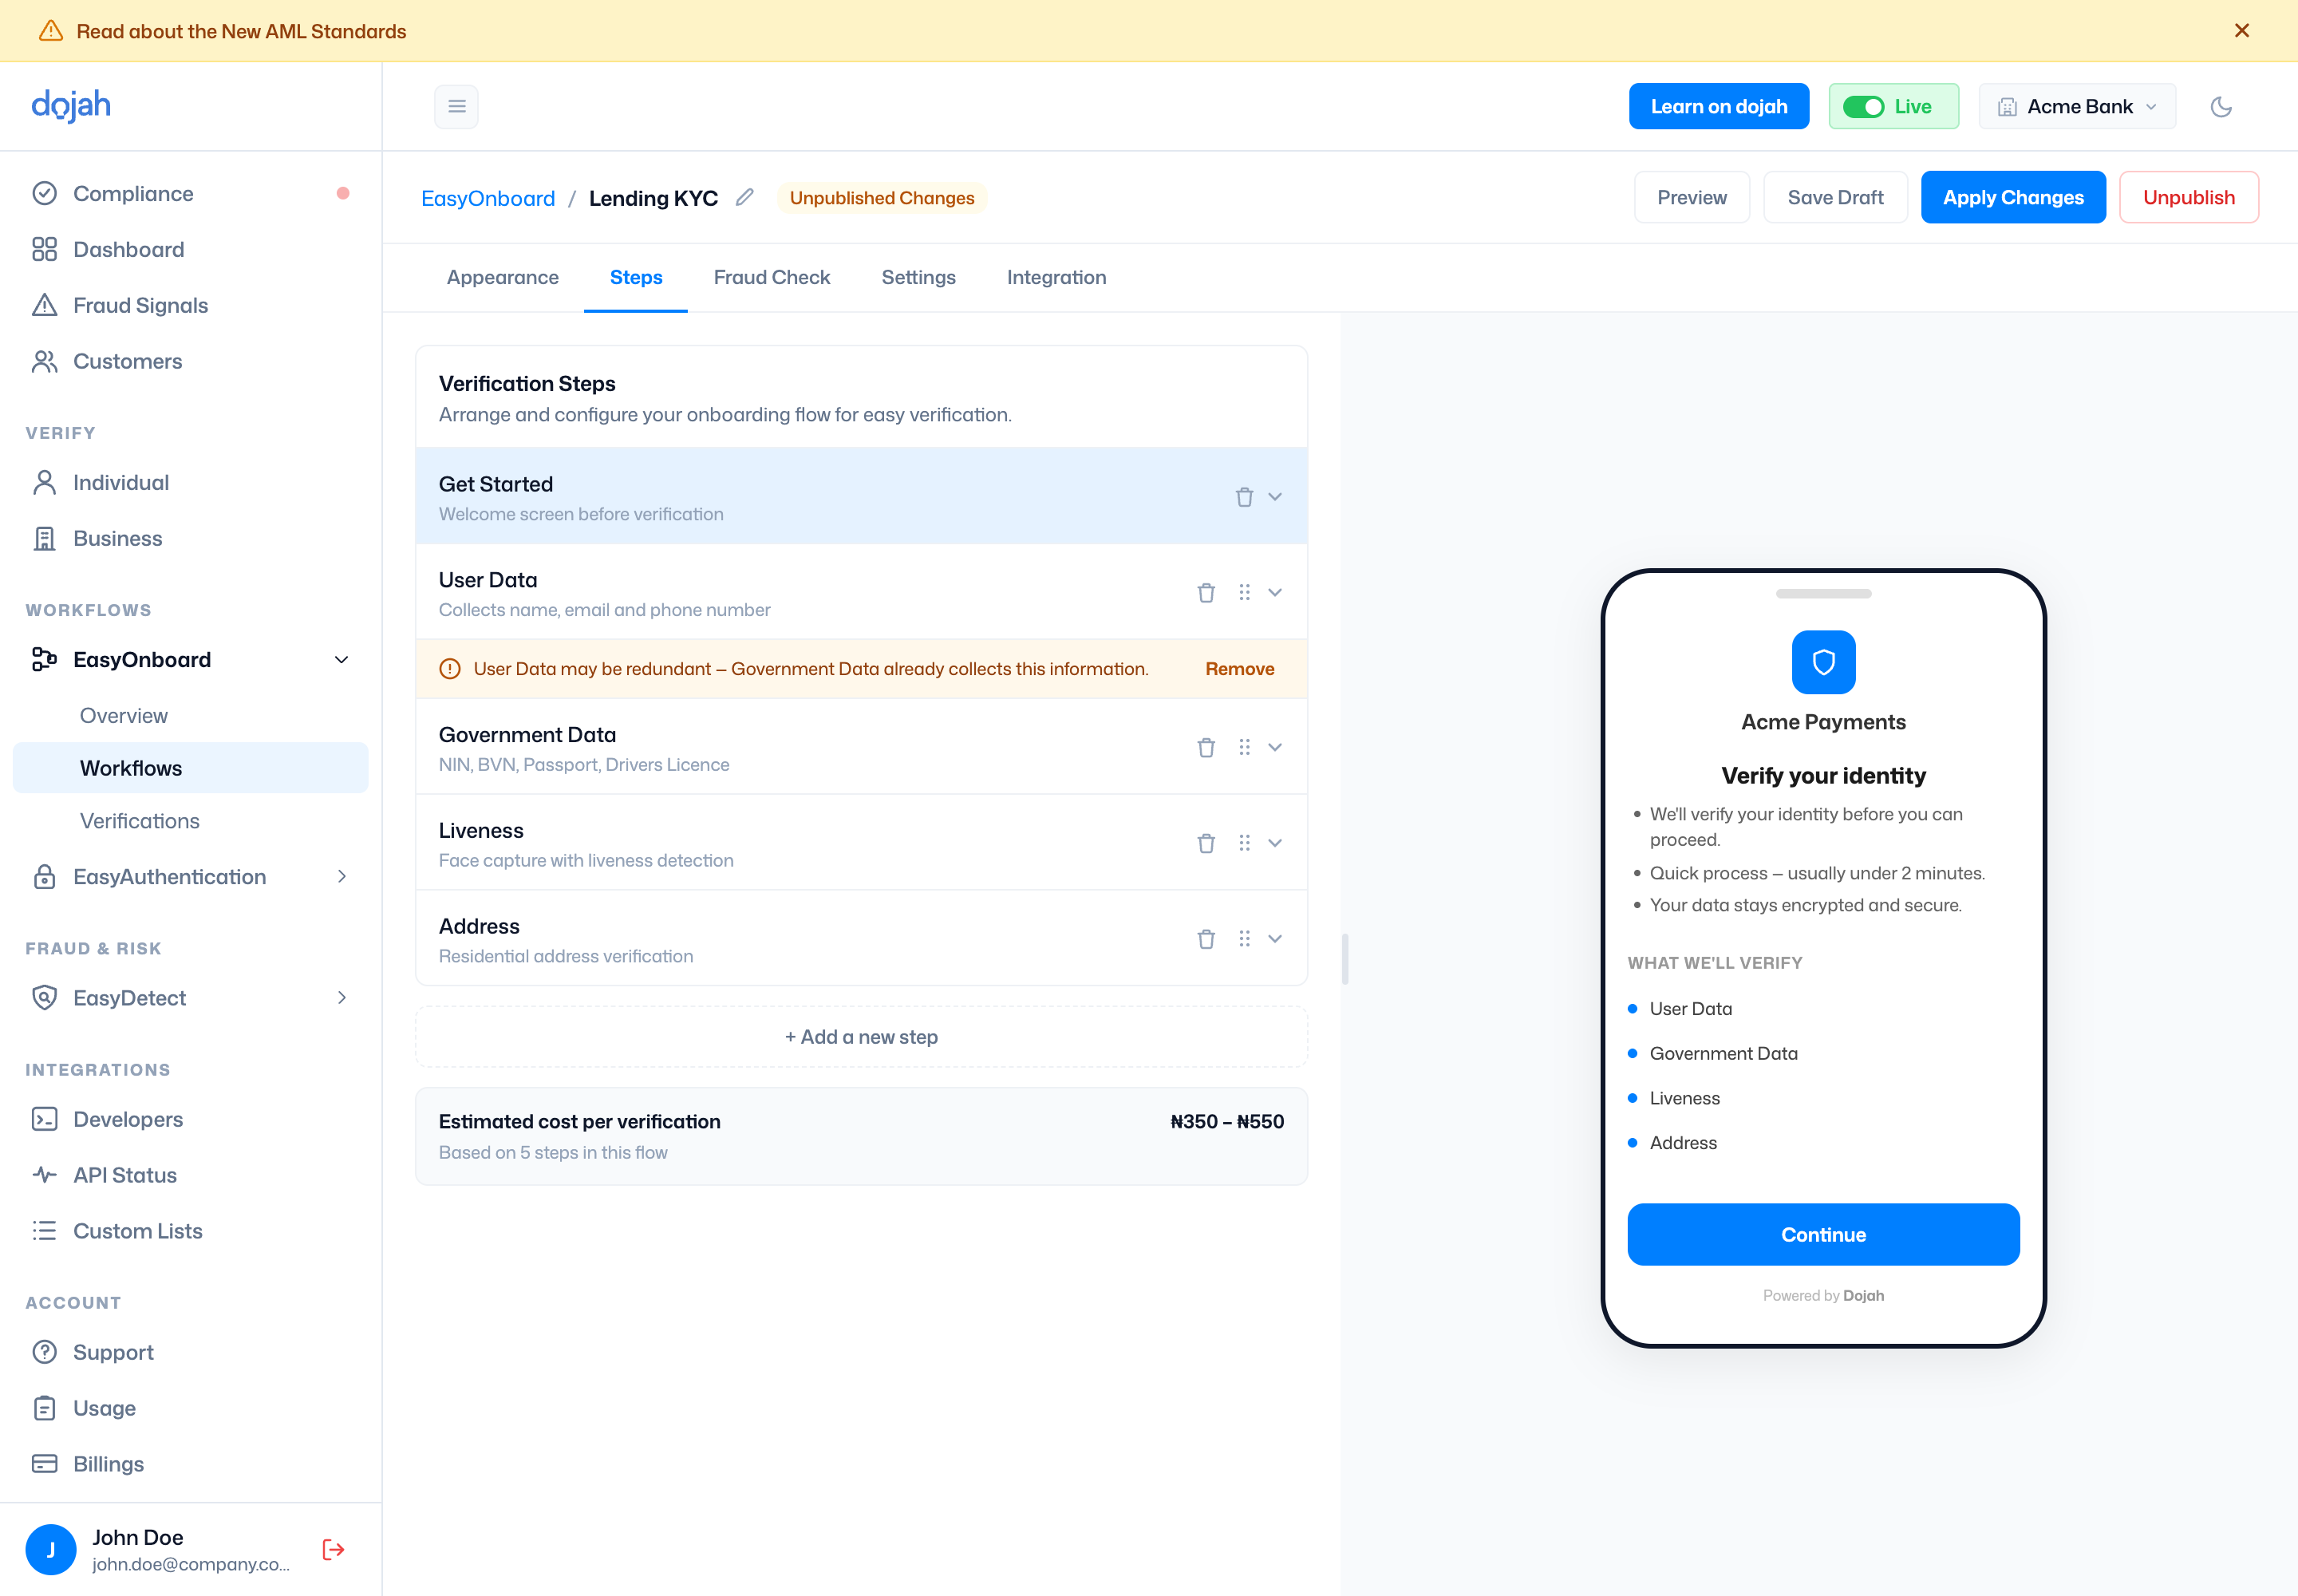Click the drag handle for Address

click(x=1243, y=938)
